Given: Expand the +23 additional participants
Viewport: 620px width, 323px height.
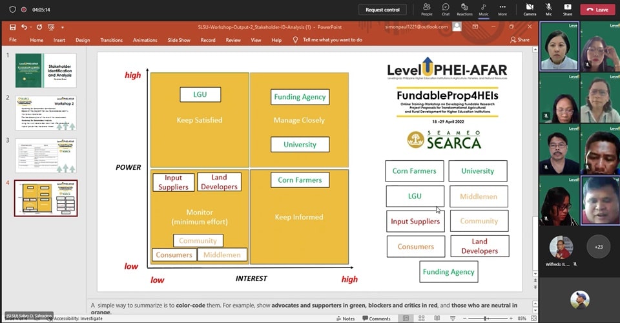Looking at the screenshot, I should point(598,246).
